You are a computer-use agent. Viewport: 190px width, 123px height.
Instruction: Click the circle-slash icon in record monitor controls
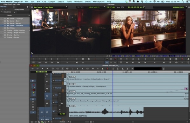point(176,62)
